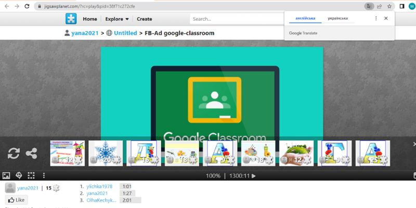The width and height of the screenshot is (416, 208).
Task: Toggle the ghost image icon in the puzzle toolbar
Action: click(19, 175)
